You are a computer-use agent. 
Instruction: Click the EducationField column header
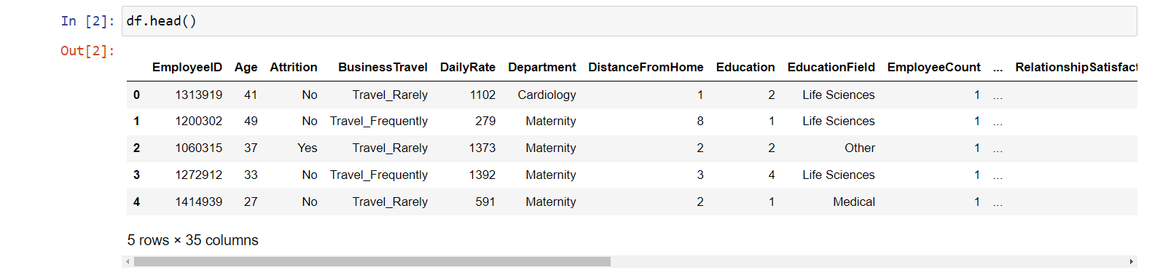(x=831, y=67)
